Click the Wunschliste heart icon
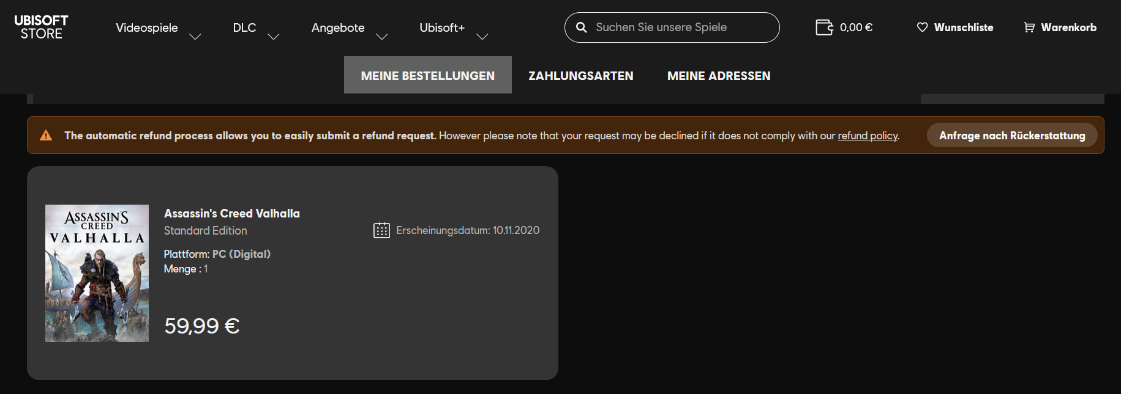 (x=922, y=27)
